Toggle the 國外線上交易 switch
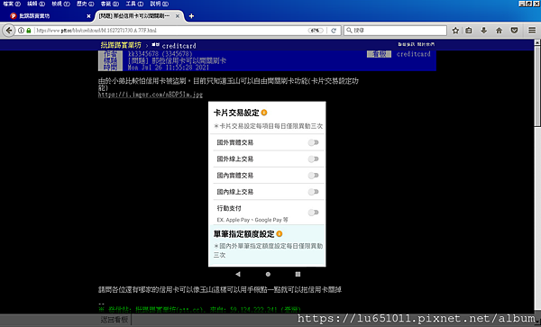Image resolution: width=541 pixels, height=327 pixels. [313, 159]
